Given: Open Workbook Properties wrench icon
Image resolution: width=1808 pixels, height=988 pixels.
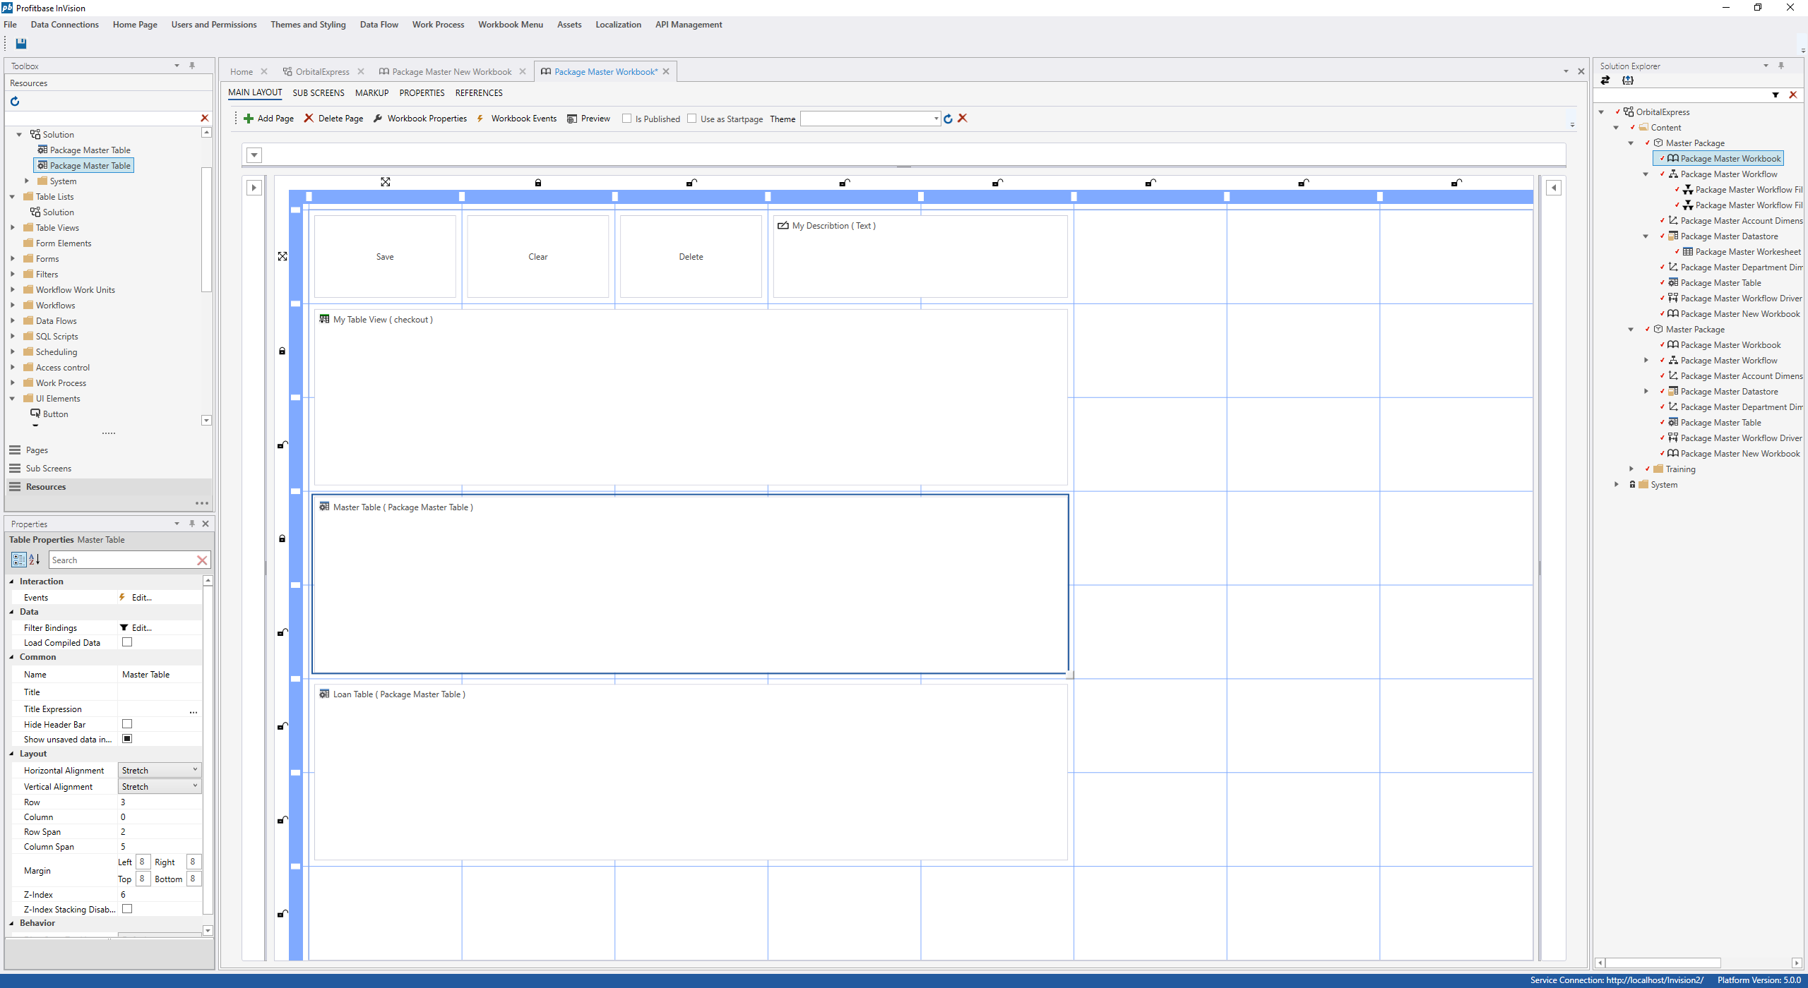Looking at the screenshot, I should coord(378,119).
